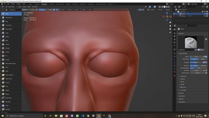Enable the Dyntopo checkbox in properties
Screen dimensions: 209x118
pyautogui.click(x=180, y=90)
